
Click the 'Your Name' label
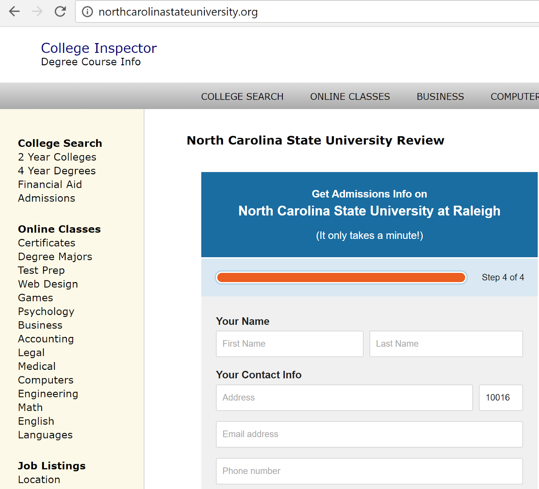(x=243, y=321)
